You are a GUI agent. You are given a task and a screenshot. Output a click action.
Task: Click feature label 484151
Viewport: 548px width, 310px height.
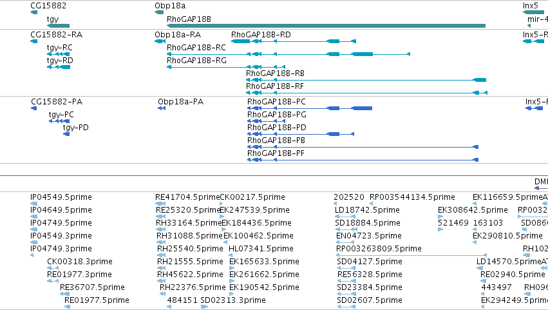pos(182,301)
